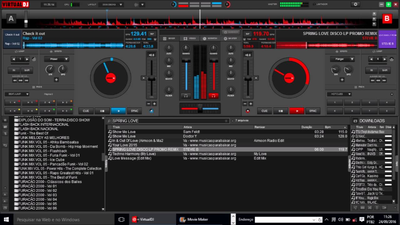Image resolution: width=400 pixels, height=225 pixels.
Task: Click deck B FILTER knob in mixer
Action: tap(231, 90)
